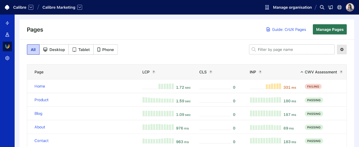Open column settings gear beside the filter field

click(x=342, y=50)
